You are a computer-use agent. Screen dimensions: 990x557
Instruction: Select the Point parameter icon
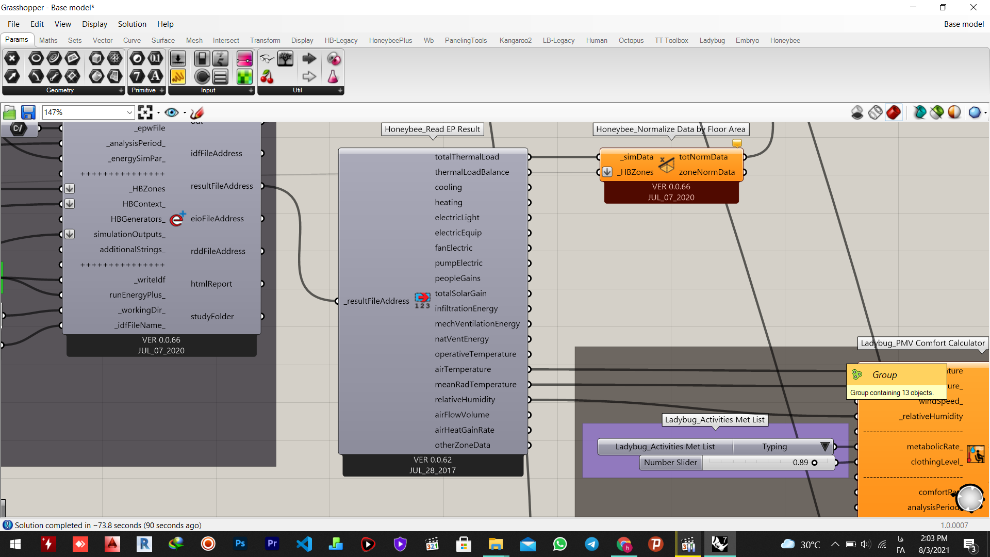coord(12,58)
